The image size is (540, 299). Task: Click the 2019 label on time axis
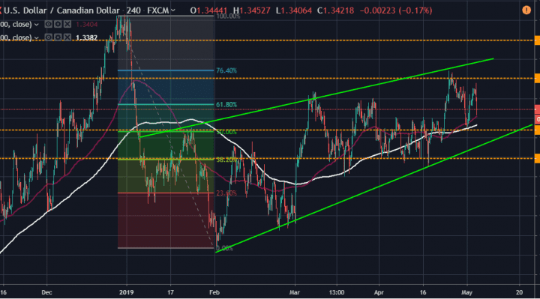127,292
